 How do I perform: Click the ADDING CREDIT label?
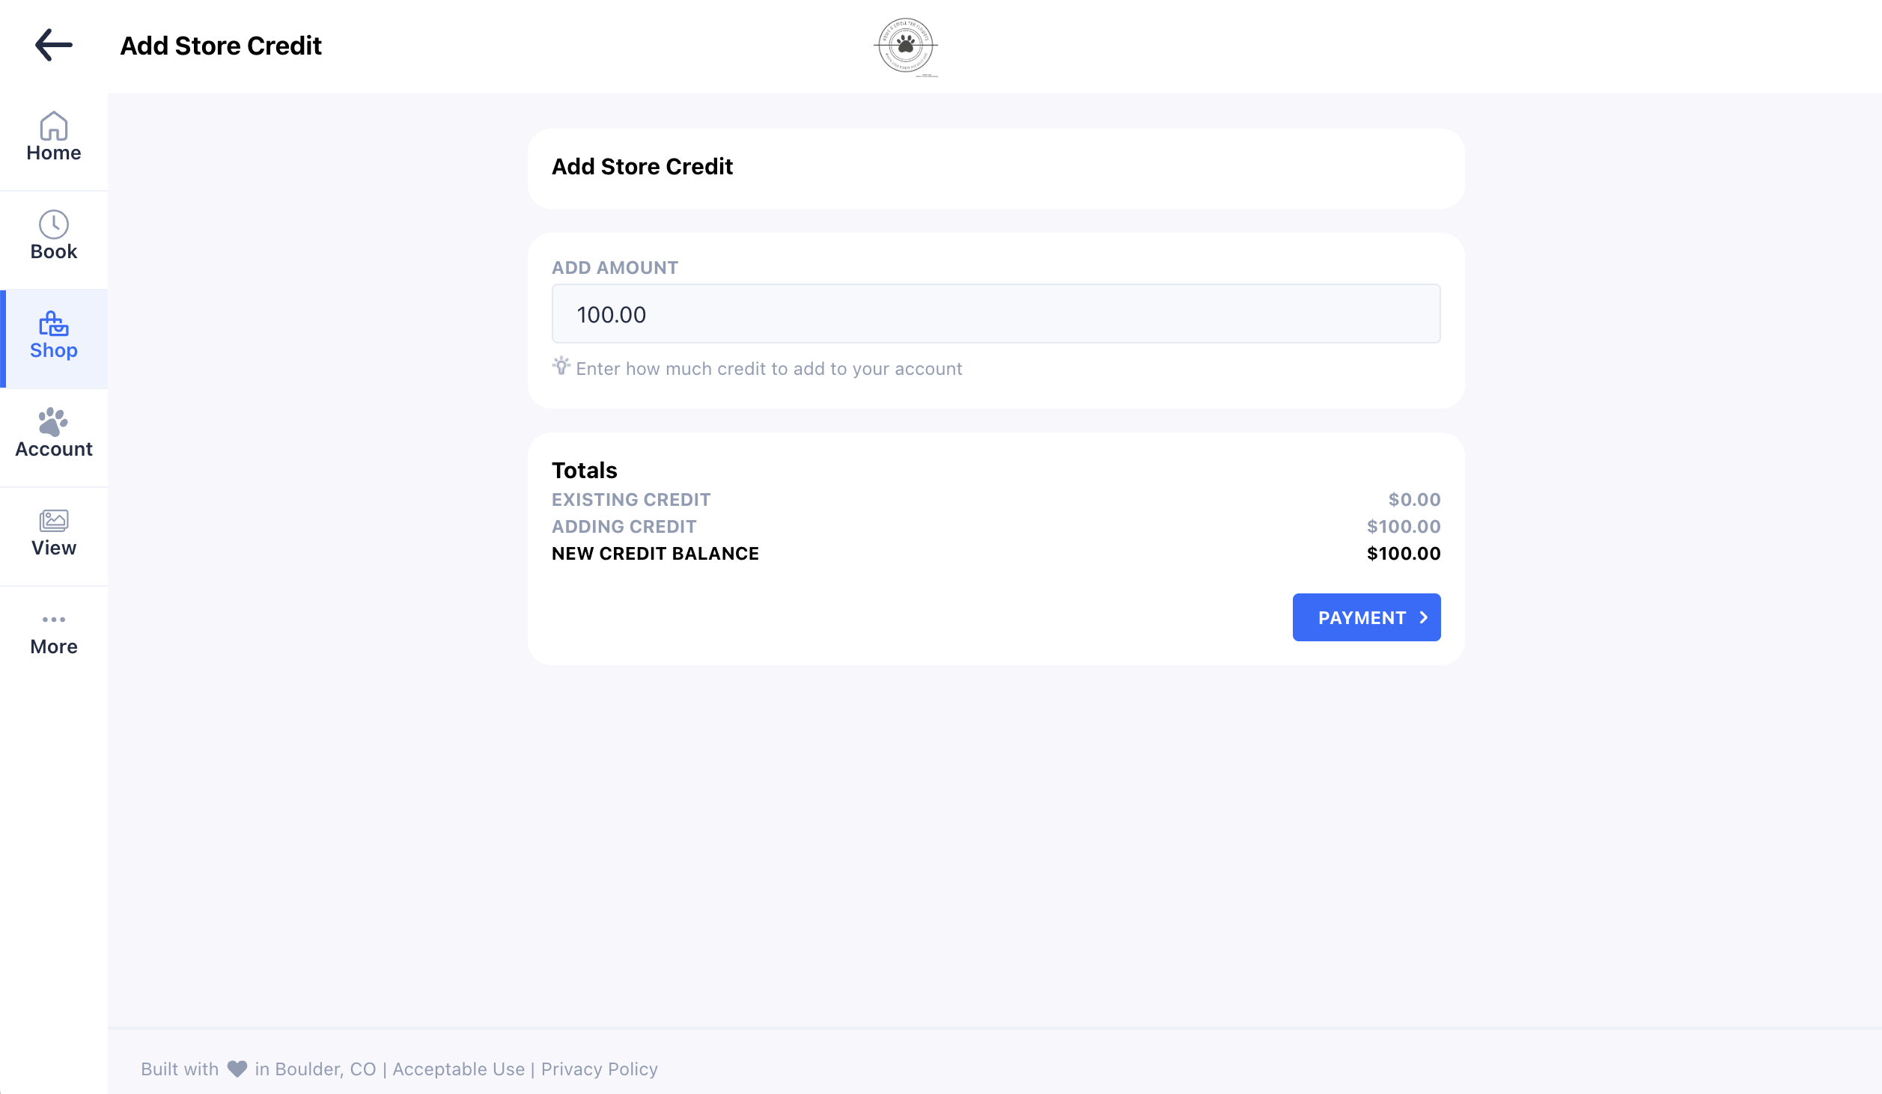pyautogui.click(x=624, y=527)
